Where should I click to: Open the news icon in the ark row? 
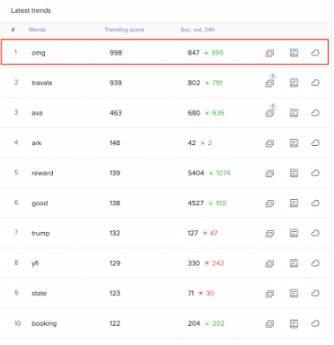coord(294,143)
